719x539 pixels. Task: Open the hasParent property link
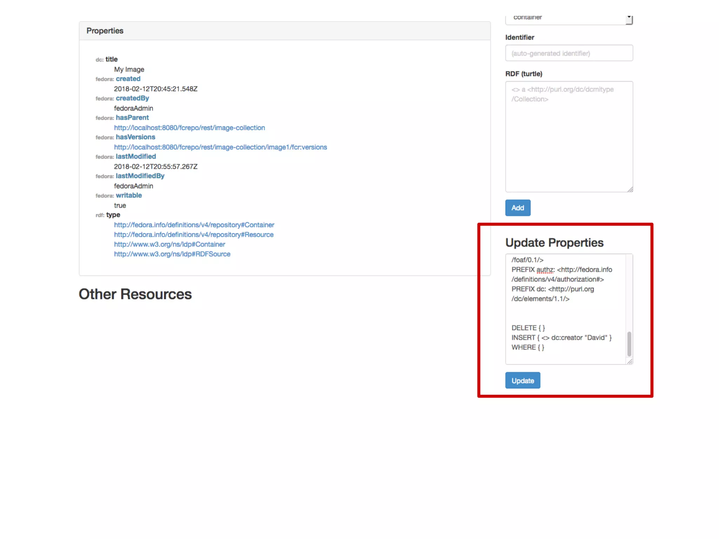pyautogui.click(x=132, y=118)
